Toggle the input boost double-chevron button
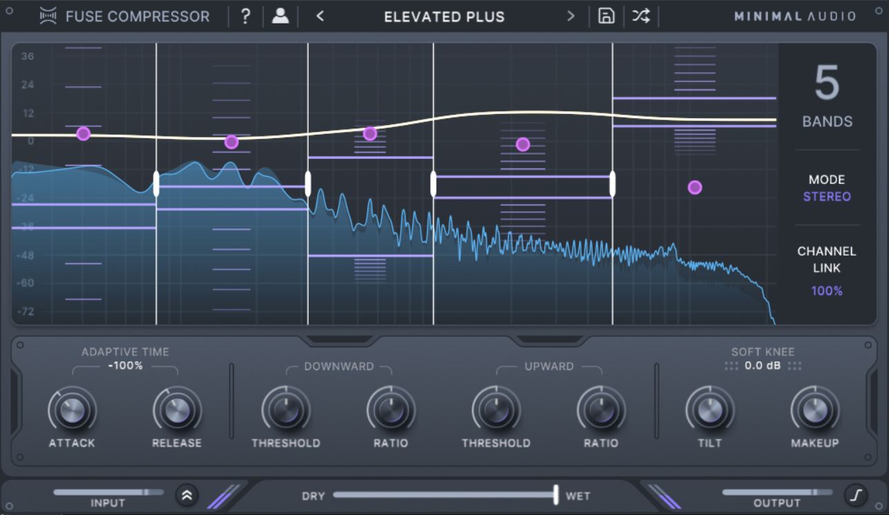Image resolution: width=889 pixels, height=515 pixels. [x=186, y=494]
